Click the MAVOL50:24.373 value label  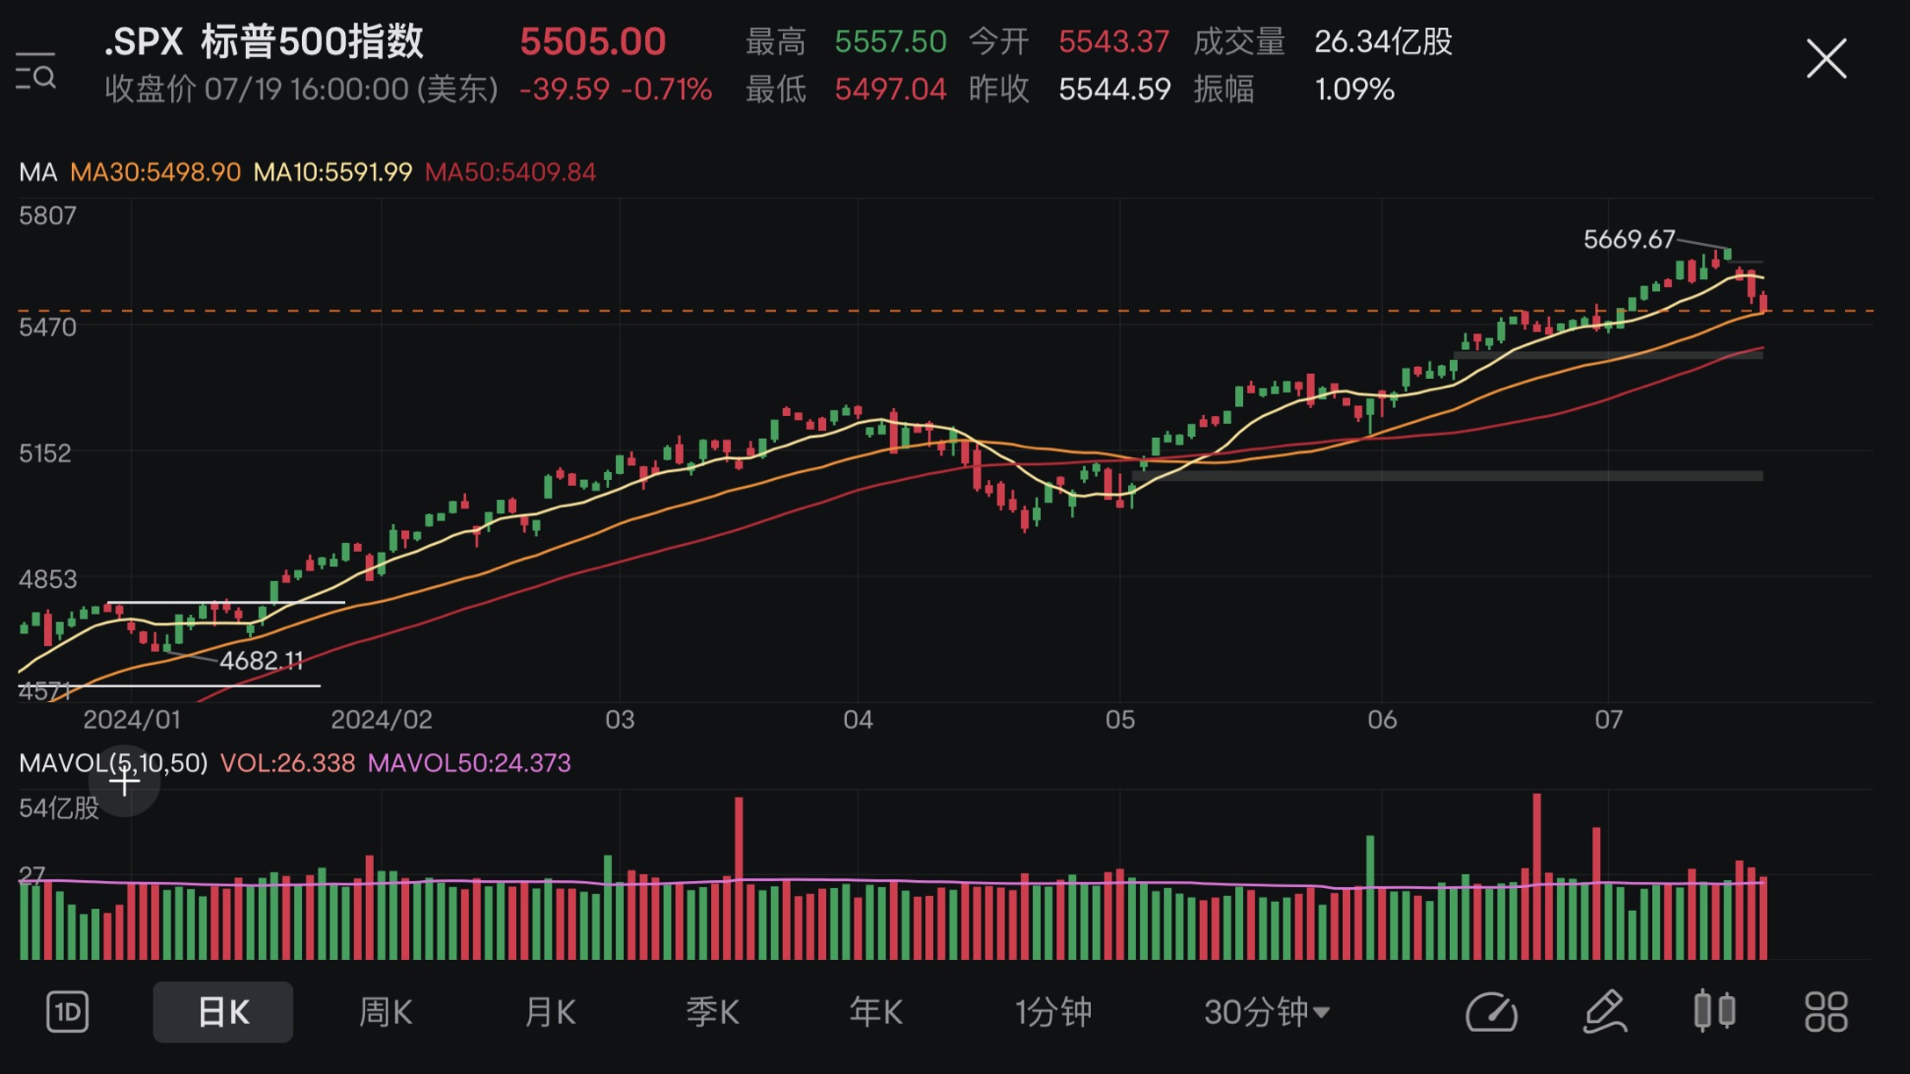469,763
